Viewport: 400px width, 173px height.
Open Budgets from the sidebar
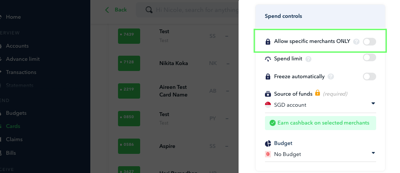[x=16, y=113]
